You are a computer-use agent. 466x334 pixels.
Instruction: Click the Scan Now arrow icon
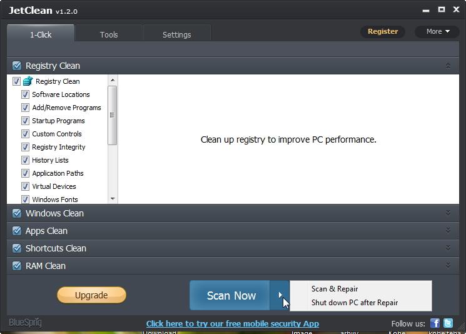(280, 295)
